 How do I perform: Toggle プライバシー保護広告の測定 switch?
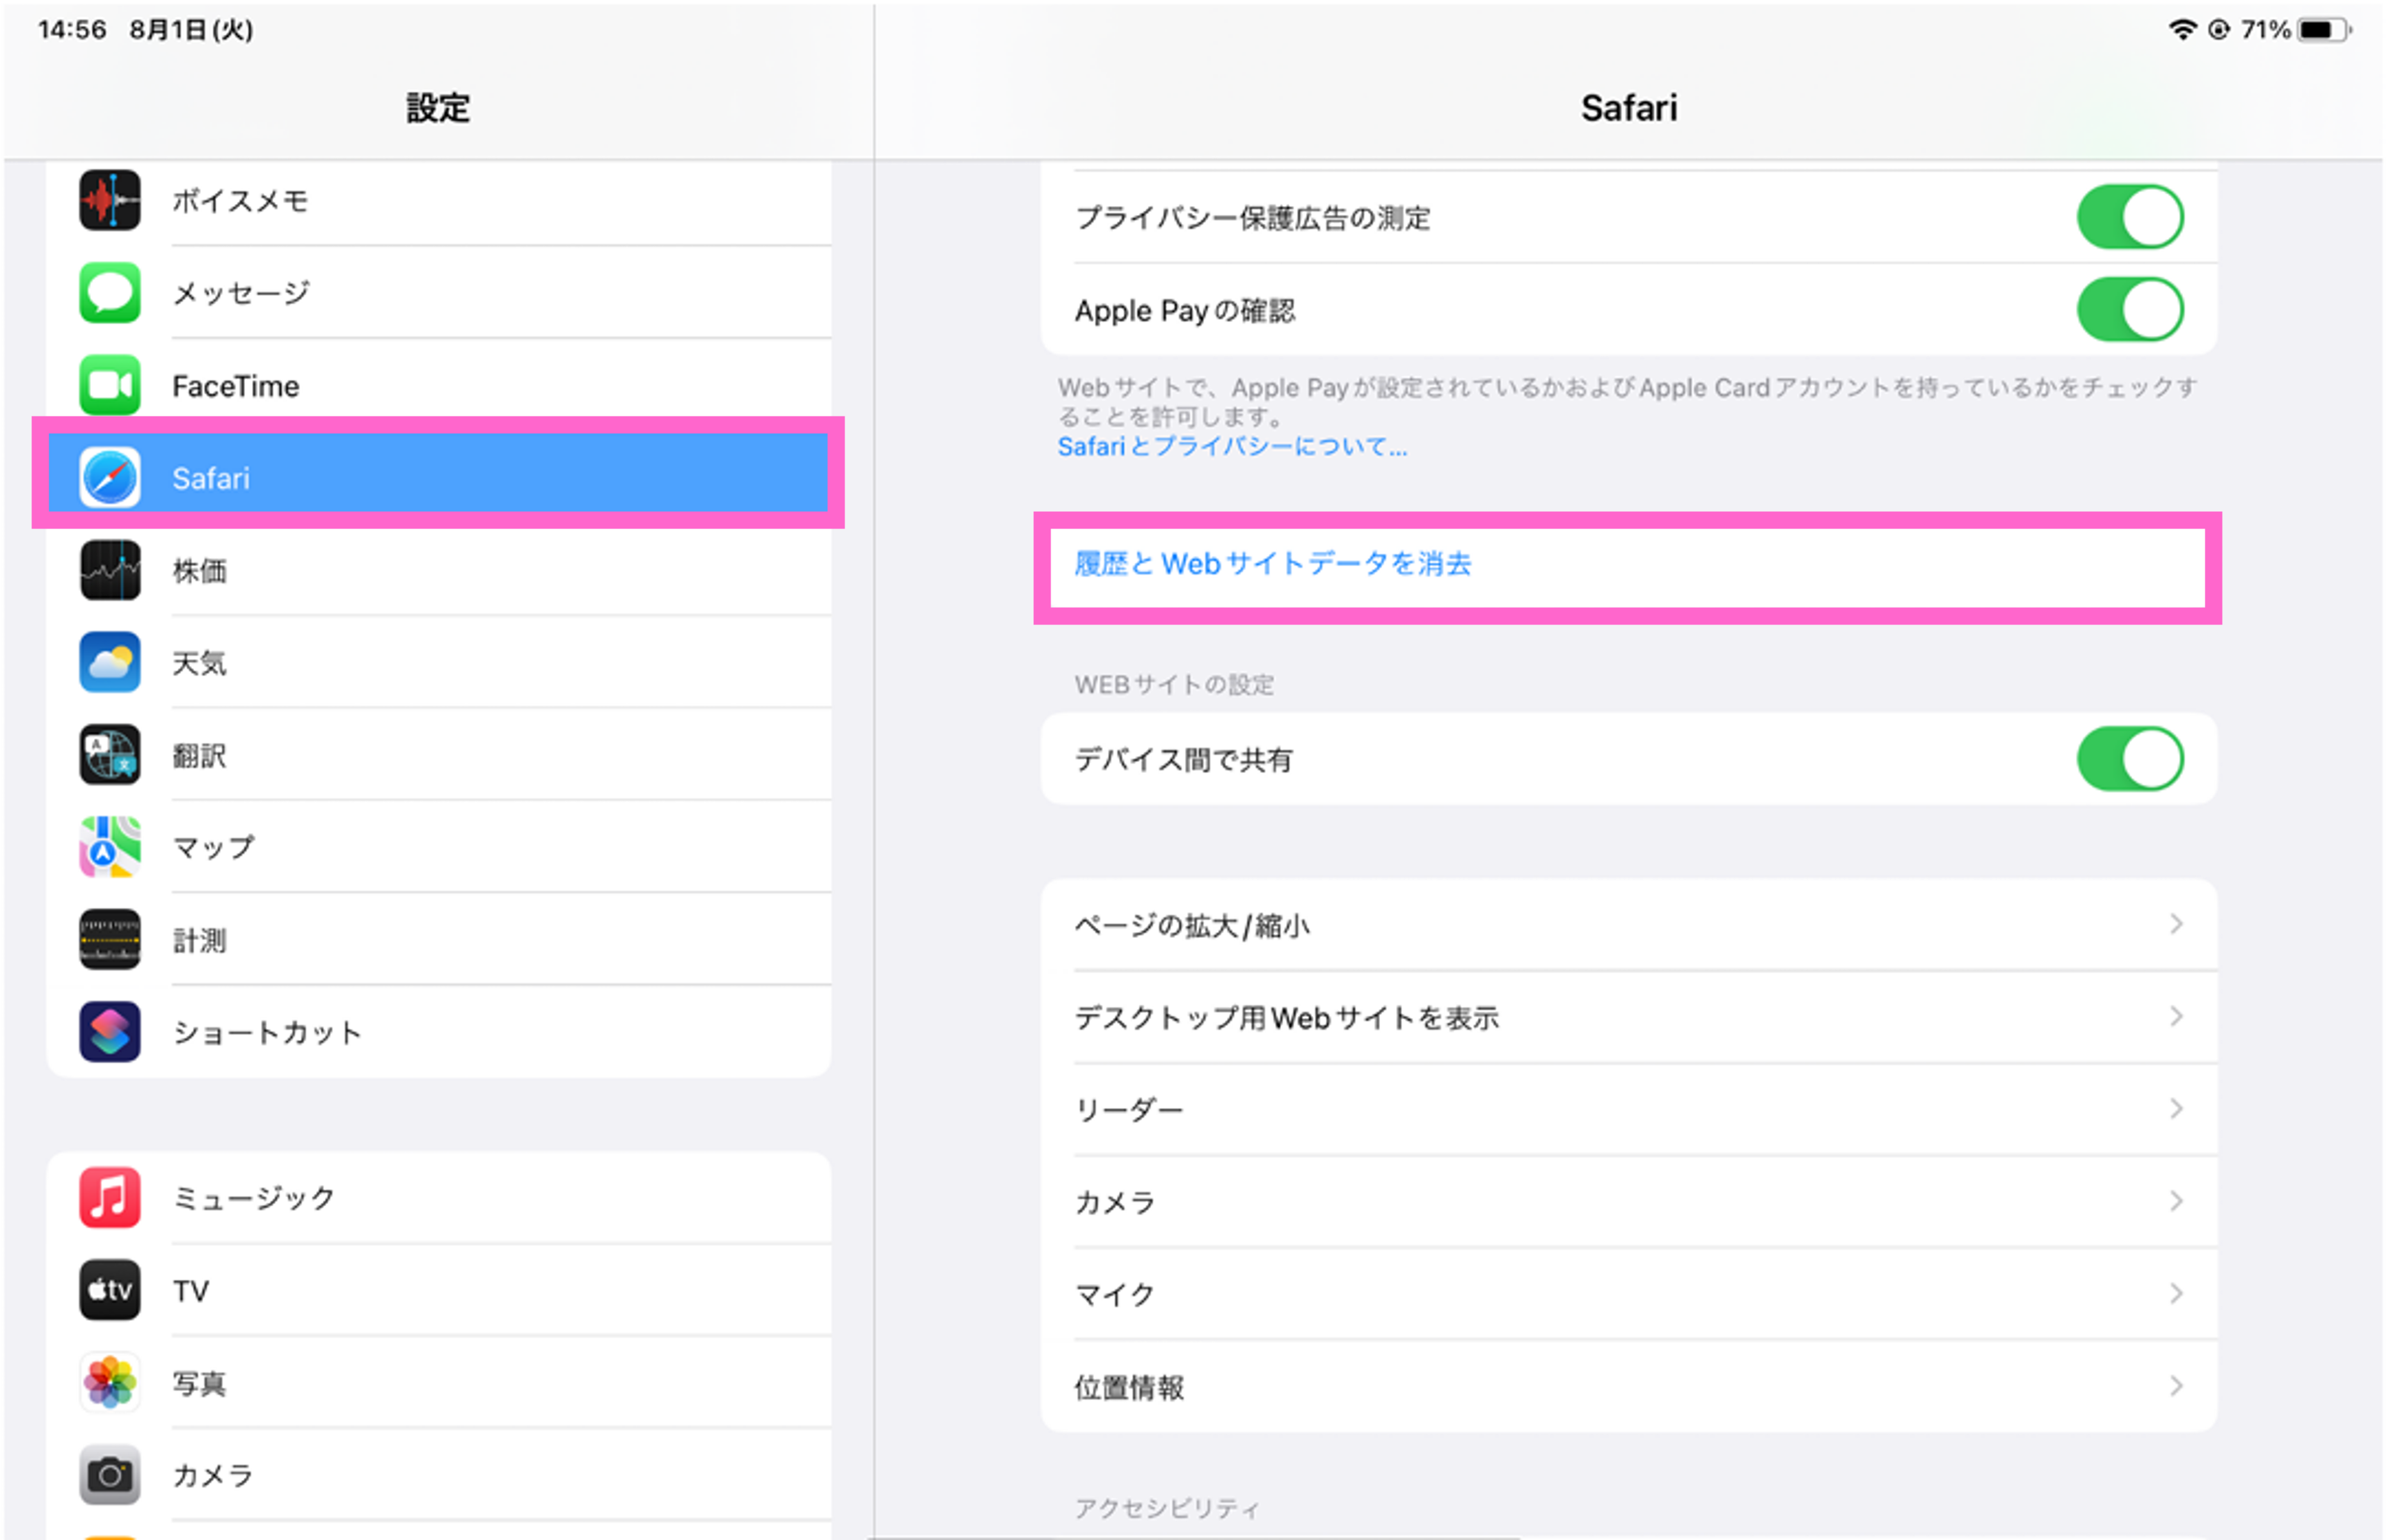click(2129, 217)
